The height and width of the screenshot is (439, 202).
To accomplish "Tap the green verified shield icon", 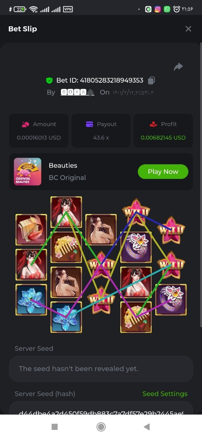I will click(49, 80).
